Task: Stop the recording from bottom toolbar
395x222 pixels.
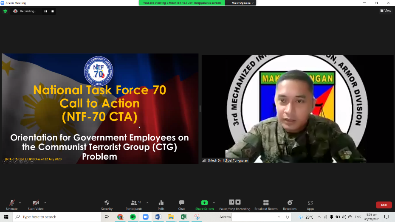Action: click(x=238, y=202)
